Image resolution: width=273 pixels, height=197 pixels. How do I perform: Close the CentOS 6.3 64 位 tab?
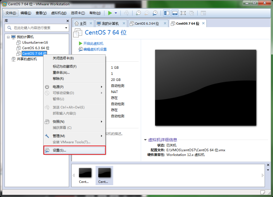165,23
